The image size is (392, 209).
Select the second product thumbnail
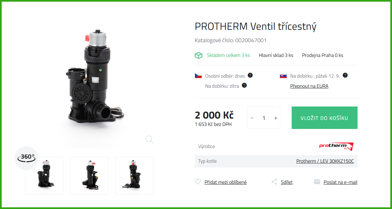tap(89, 176)
